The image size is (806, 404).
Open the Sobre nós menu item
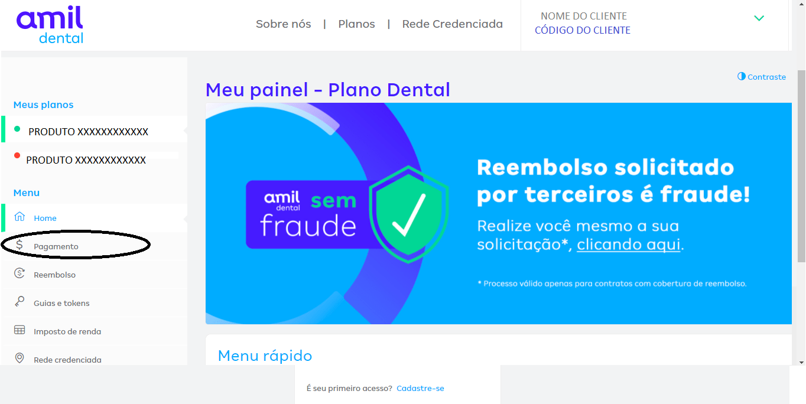pyautogui.click(x=283, y=24)
